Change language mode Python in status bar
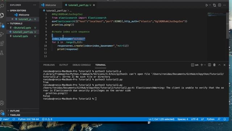 [x=211, y=119]
